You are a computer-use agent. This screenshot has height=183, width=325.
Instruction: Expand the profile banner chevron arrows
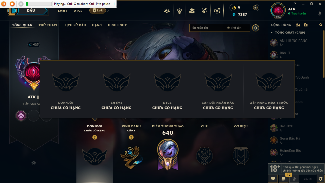pyautogui.click(x=34, y=163)
